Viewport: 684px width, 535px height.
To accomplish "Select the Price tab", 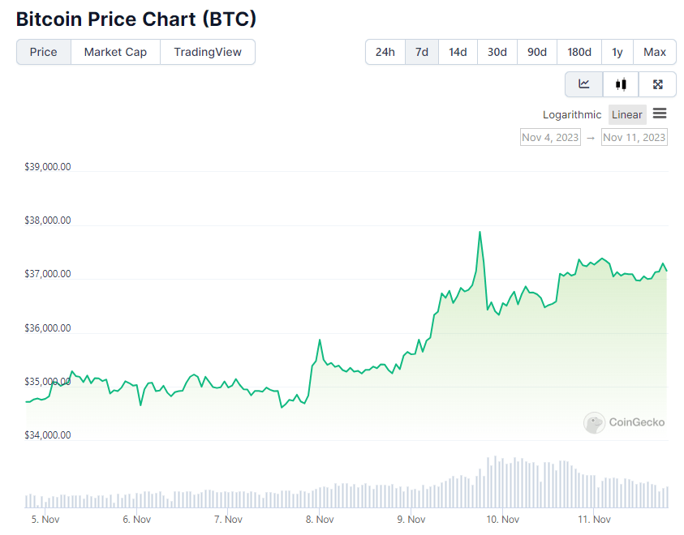I will pos(44,52).
